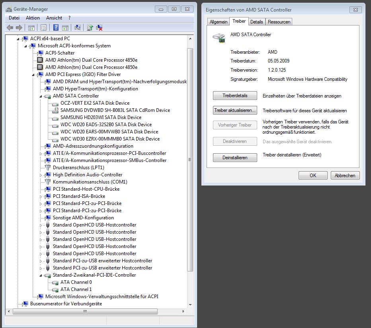The width and height of the screenshot is (371, 328).
Task: Click the vertical scrollbar down arrow
Action: (x=190, y=305)
